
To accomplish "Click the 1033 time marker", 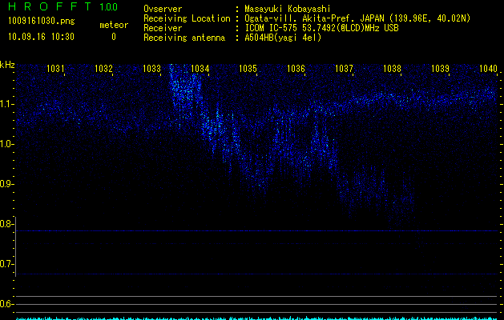I will [151, 68].
